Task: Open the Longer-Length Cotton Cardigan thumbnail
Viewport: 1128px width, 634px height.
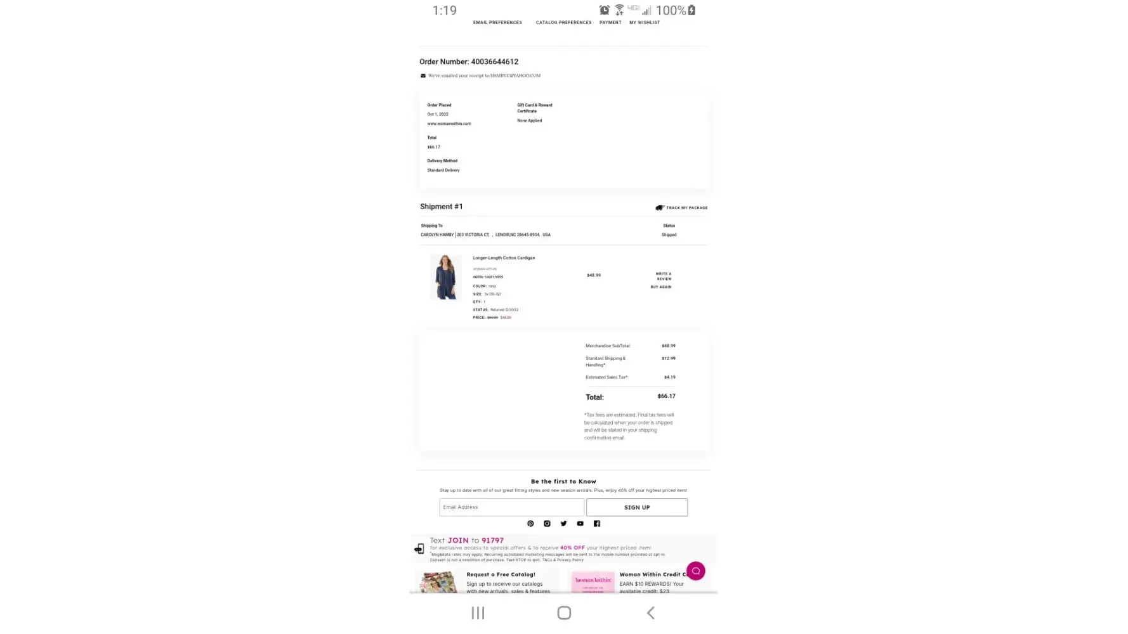Action: pyautogui.click(x=445, y=277)
